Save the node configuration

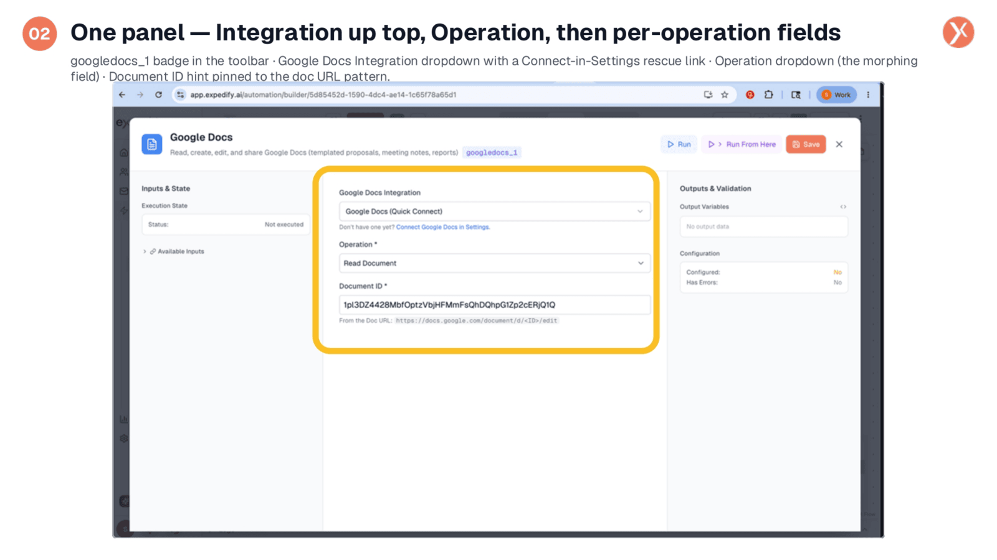[806, 144]
